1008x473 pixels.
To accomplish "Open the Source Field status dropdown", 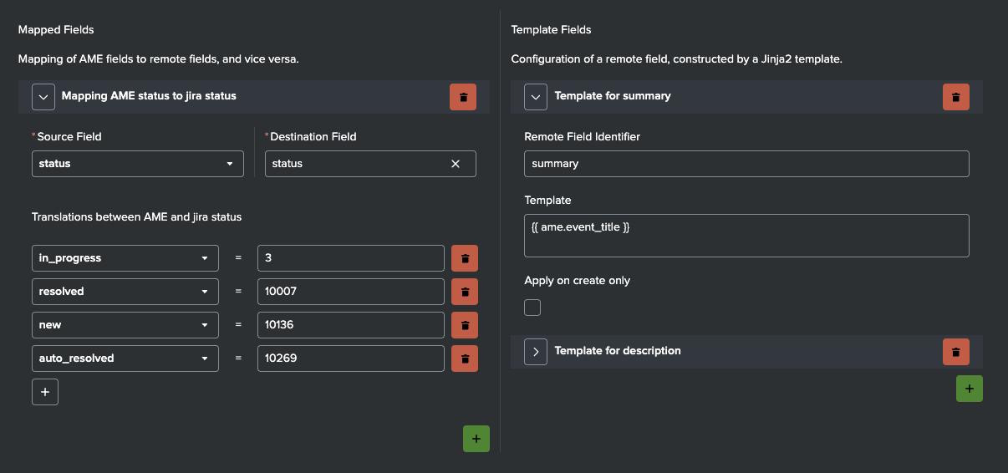I will [x=138, y=164].
